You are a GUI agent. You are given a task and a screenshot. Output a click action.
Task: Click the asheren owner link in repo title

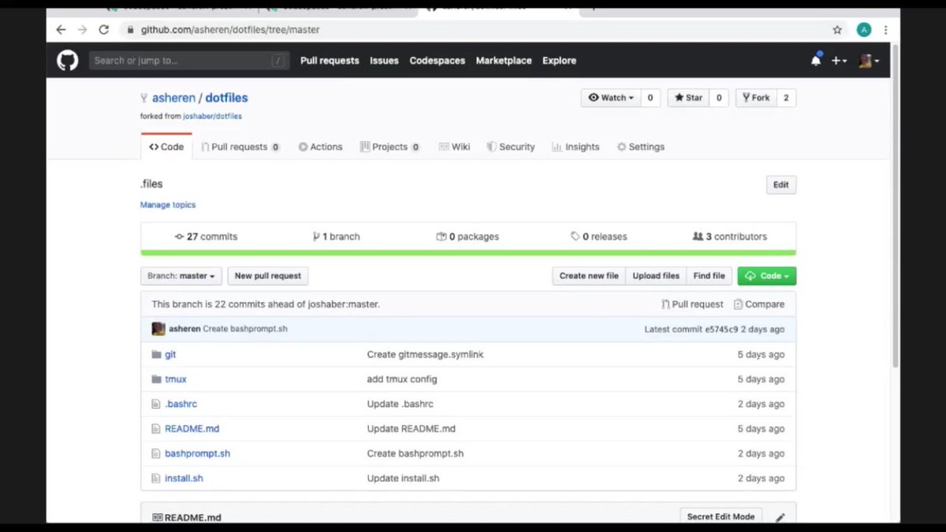[x=173, y=98]
